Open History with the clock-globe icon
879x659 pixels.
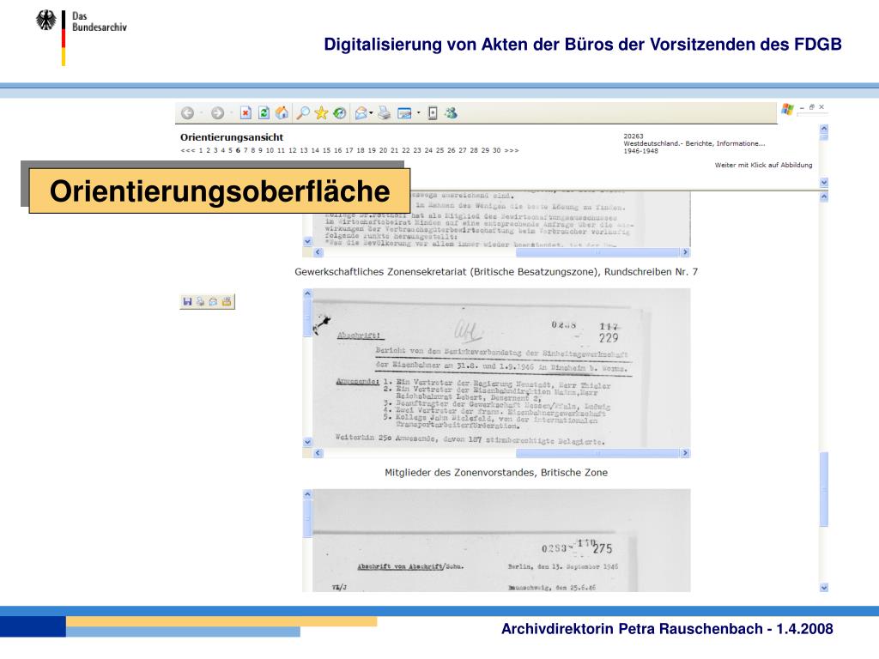[x=340, y=113]
